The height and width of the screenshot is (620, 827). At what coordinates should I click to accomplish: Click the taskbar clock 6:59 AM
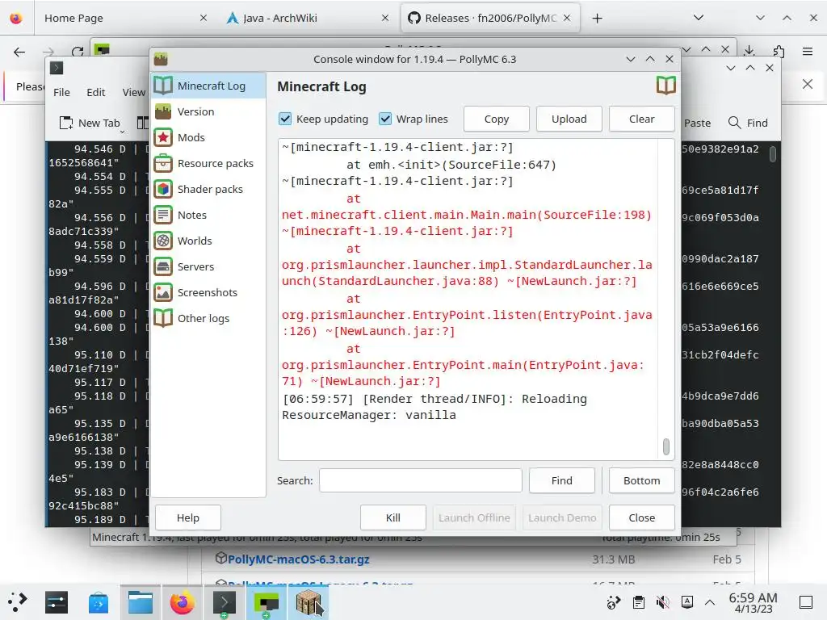[x=754, y=602]
